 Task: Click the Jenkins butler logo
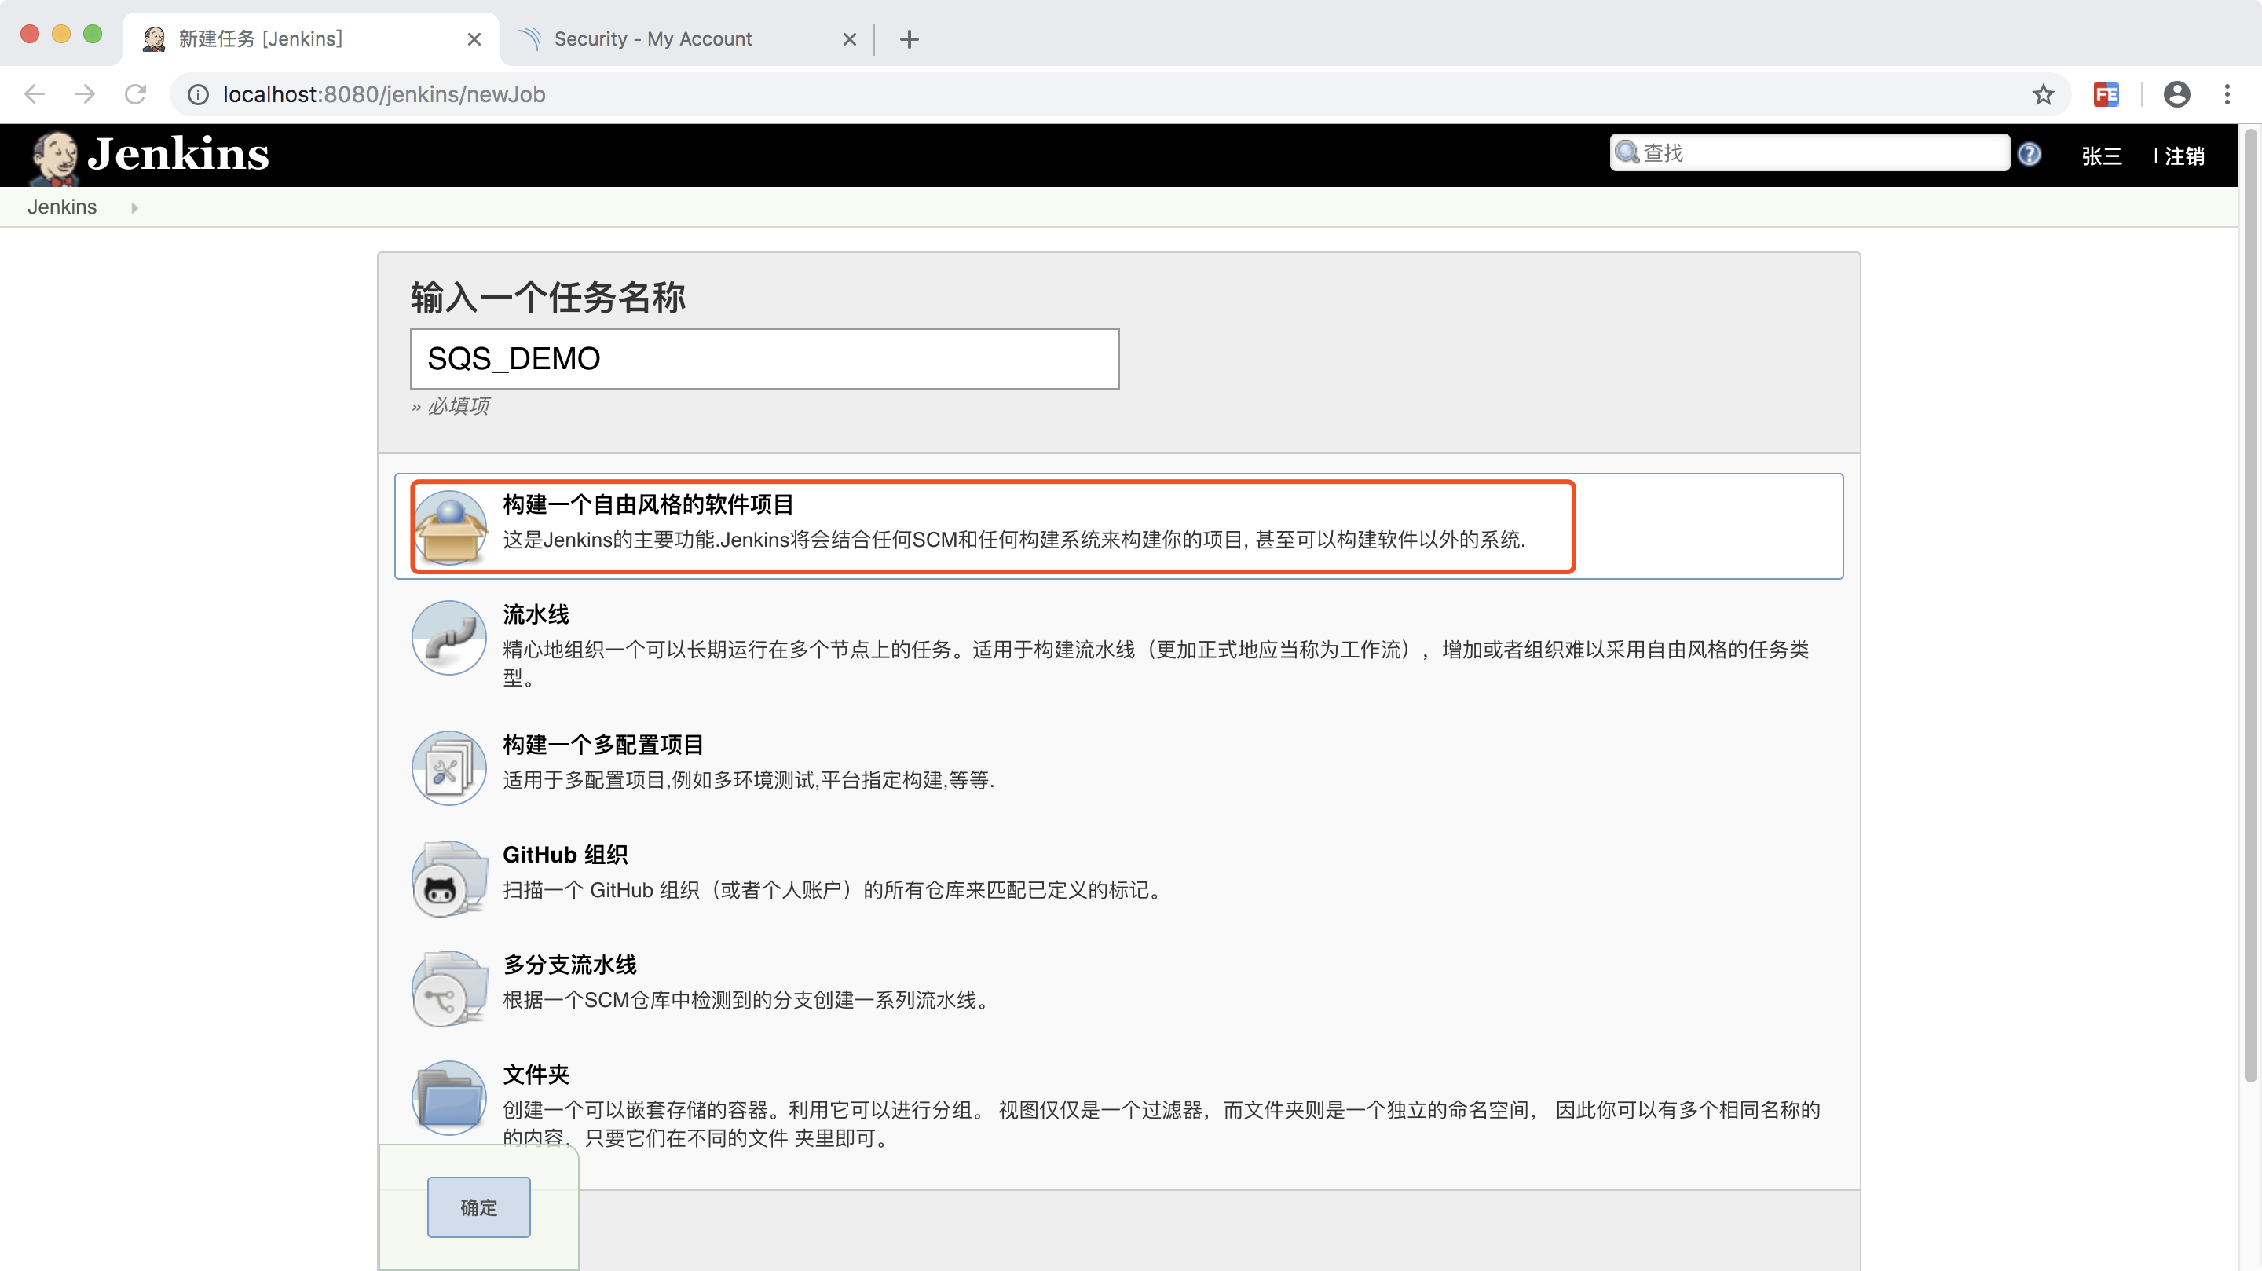pos(54,156)
